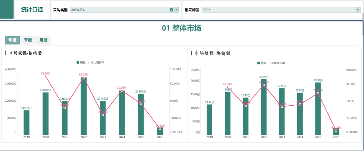
Task: Click the growth point on the 2025 销额 bar
Action: pyautogui.click(x=318, y=93)
